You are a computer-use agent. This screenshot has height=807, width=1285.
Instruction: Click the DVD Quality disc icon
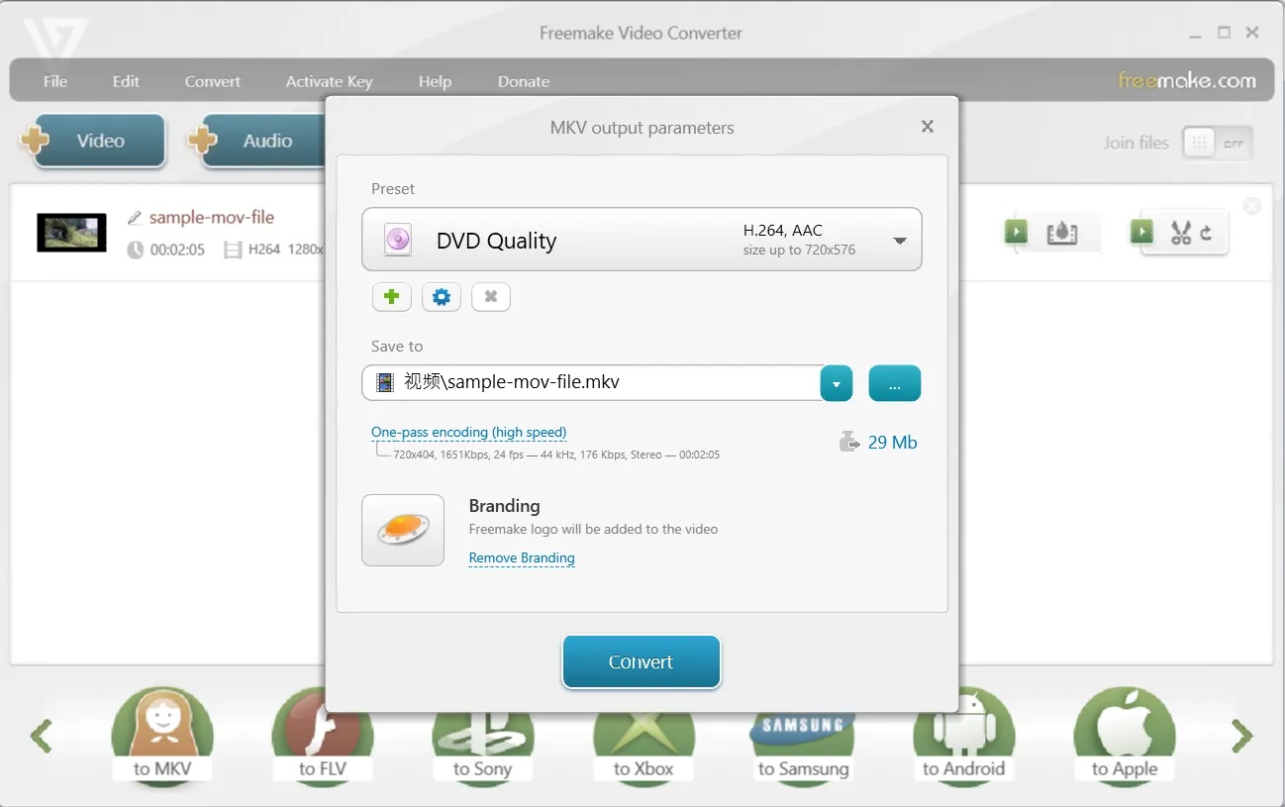point(398,240)
